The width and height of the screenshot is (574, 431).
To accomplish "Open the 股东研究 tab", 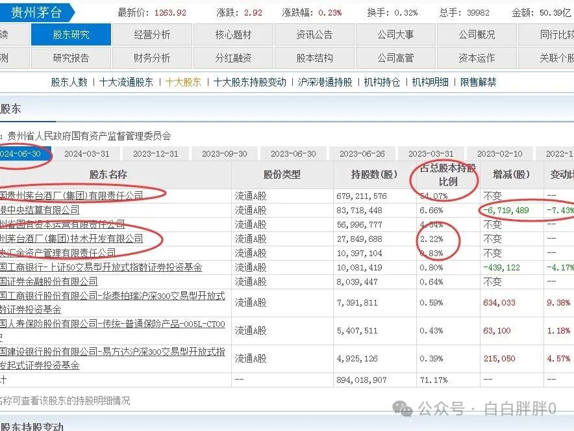I will click(x=71, y=35).
